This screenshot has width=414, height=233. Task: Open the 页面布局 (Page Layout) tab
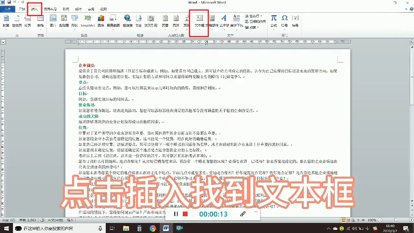pos(50,9)
